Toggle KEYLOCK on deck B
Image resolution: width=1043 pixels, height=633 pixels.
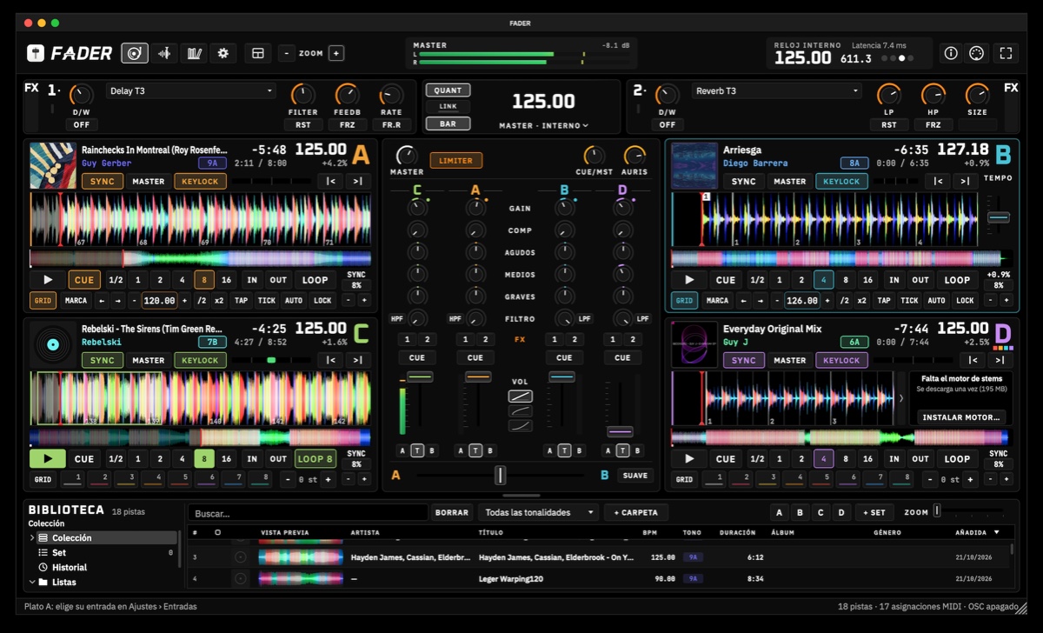point(841,181)
